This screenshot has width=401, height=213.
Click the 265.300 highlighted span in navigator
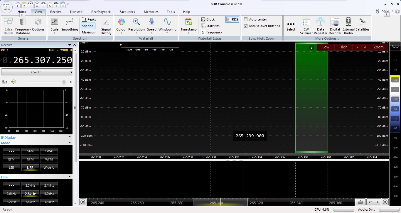[x=220, y=202]
